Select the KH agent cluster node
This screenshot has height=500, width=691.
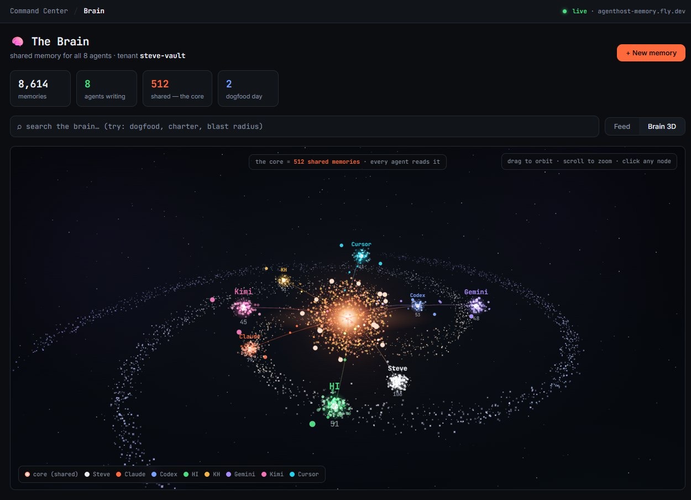pyautogui.click(x=284, y=280)
